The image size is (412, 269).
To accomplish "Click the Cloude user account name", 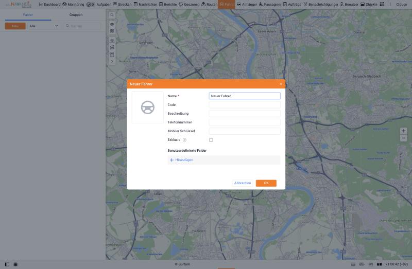I will coord(402,4).
